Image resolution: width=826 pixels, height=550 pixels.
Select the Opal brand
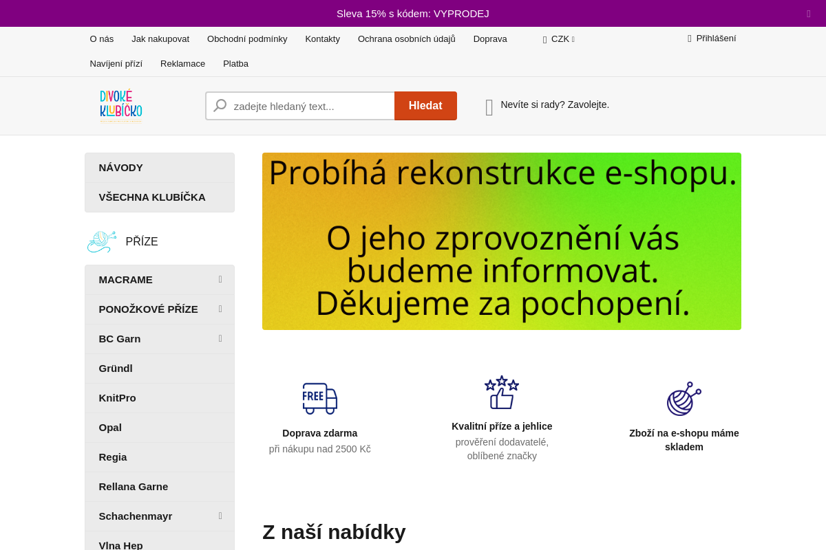(x=160, y=428)
